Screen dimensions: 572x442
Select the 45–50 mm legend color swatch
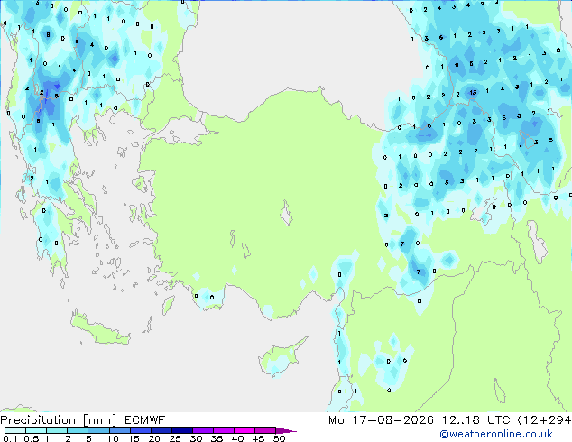tap(265, 430)
